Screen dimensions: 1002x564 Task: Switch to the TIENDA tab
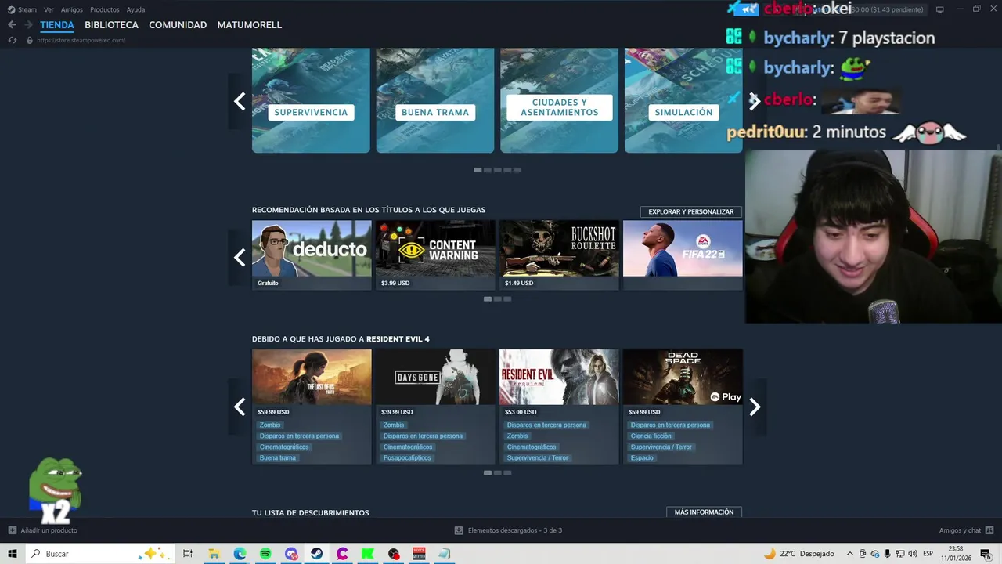pyautogui.click(x=57, y=25)
